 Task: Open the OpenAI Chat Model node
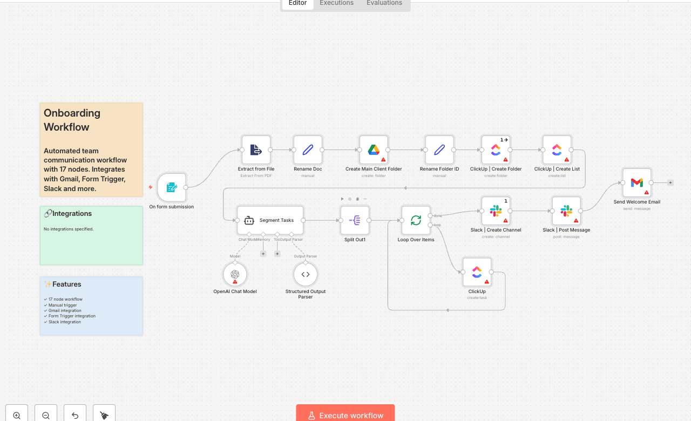[234, 274]
